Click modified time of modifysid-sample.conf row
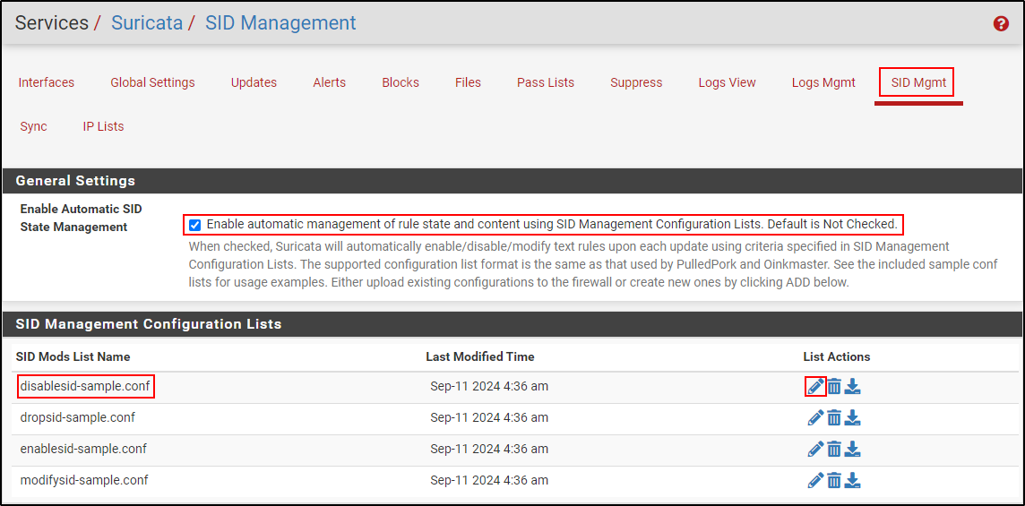 point(489,481)
